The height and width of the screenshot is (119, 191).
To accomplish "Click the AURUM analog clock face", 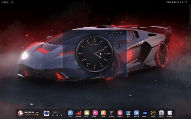I will click(x=95, y=53).
